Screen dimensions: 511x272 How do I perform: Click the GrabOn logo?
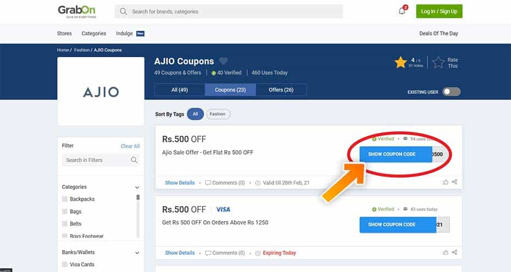(77, 12)
